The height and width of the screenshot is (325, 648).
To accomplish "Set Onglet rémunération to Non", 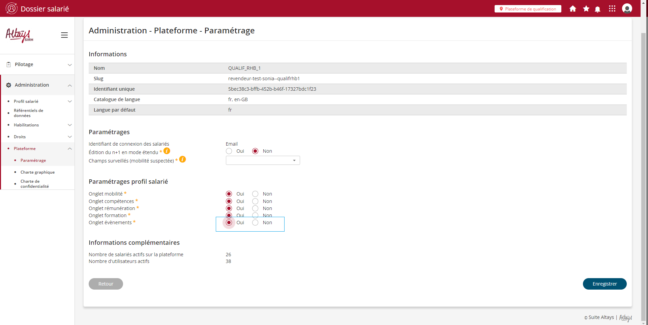I will click(x=255, y=208).
